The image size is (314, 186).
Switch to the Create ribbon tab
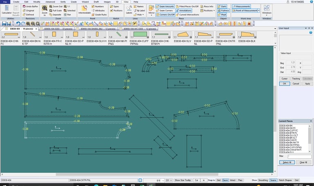point(16,2)
